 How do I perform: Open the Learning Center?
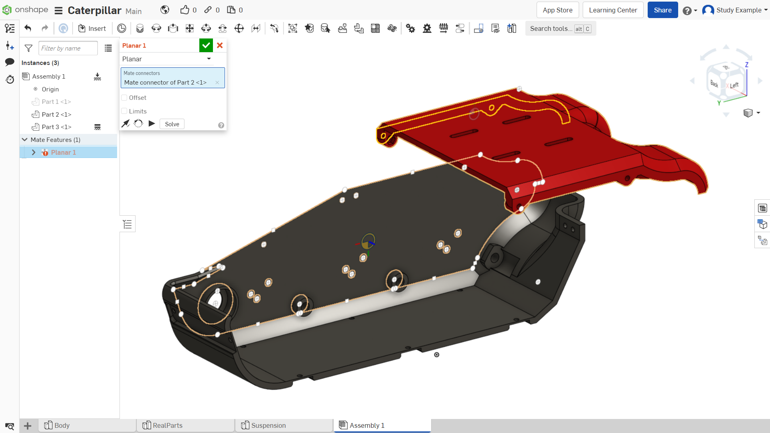click(613, 10)
